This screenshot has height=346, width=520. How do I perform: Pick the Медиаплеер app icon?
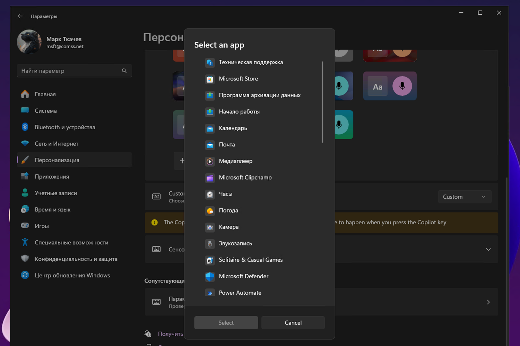pyautogui.click(x=210, y=161)
